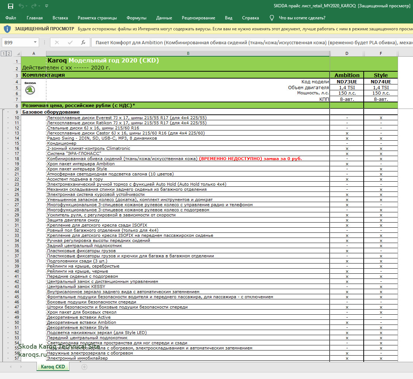Click outline level 2 button
Screen dimensions: 413x379
[9, 53]
